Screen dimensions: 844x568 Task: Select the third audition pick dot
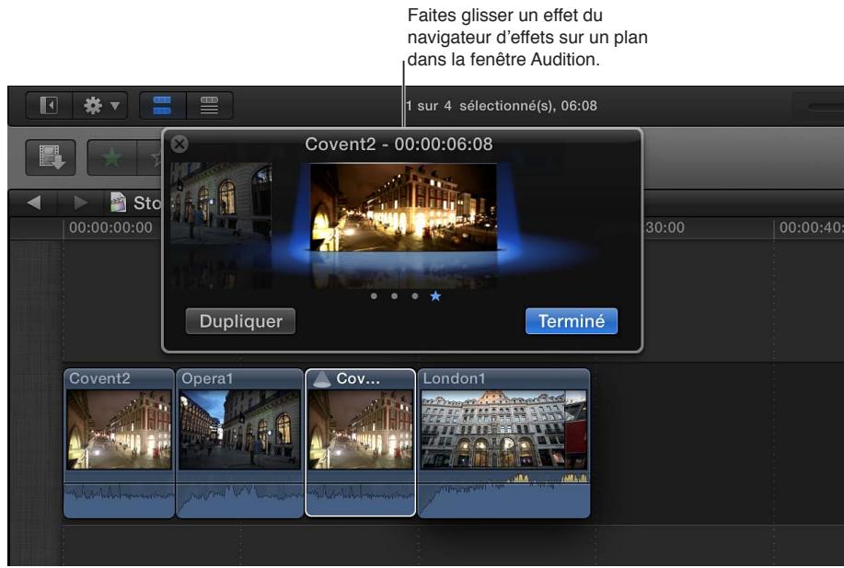414,296
